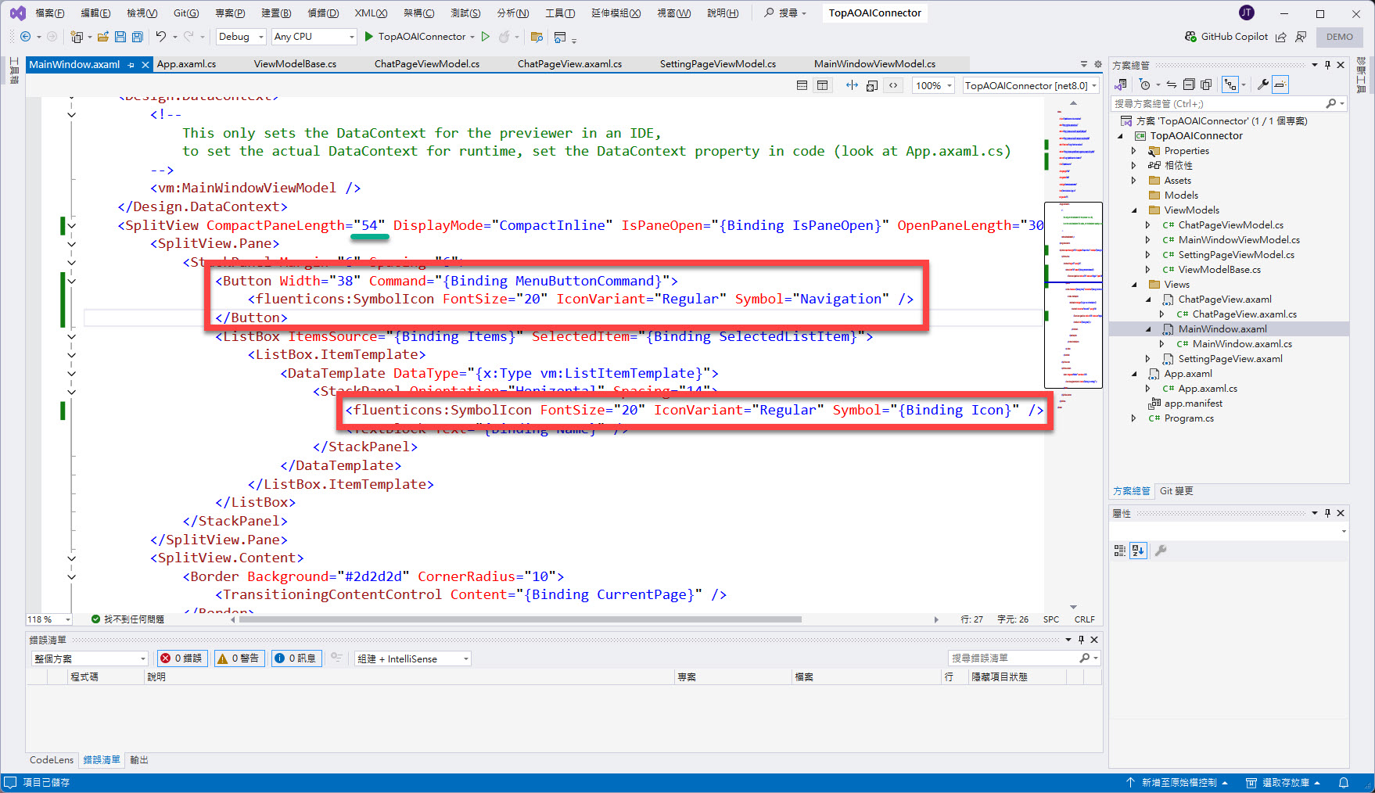This screenshot has height=793, width=1375.
Task: Open the TopAOAIConnector [net8.0] target dropdown
Action: [x=1031, y=85]
